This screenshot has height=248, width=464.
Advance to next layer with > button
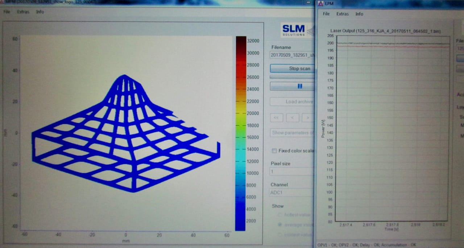pyautogui.click(x=308, y=118)
